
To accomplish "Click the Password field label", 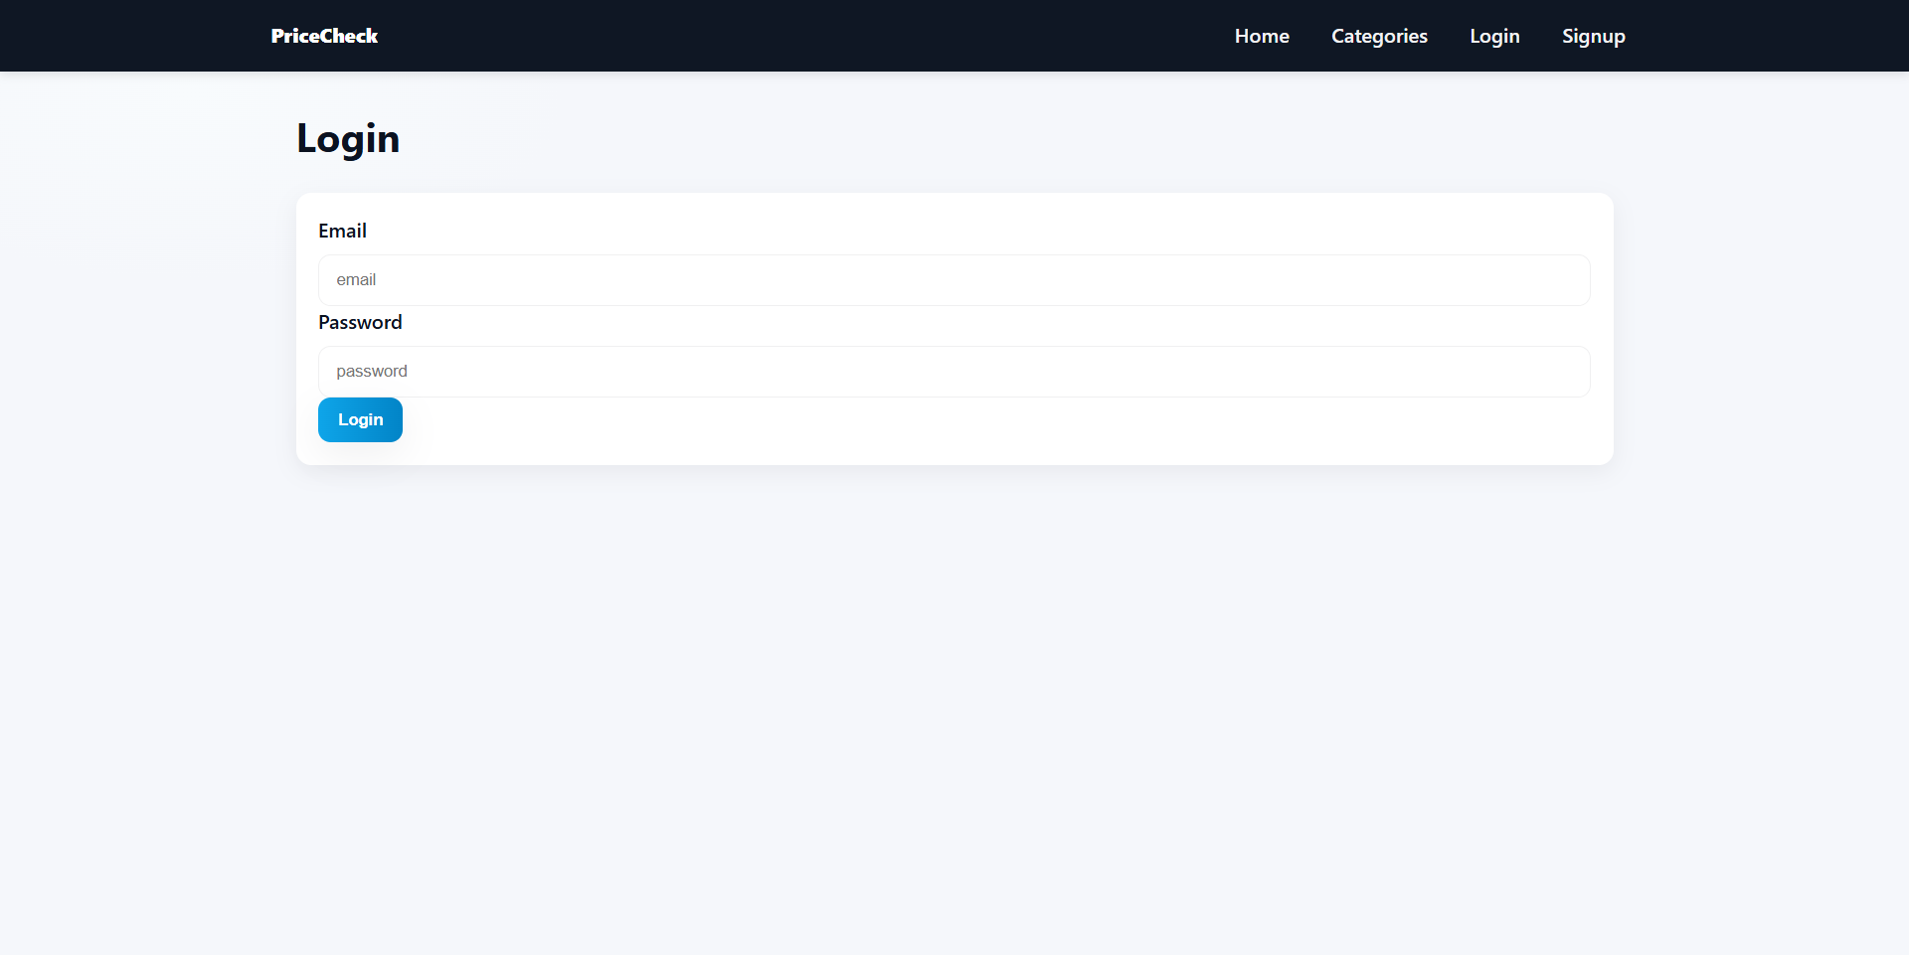I will click(x=360, y=322).
